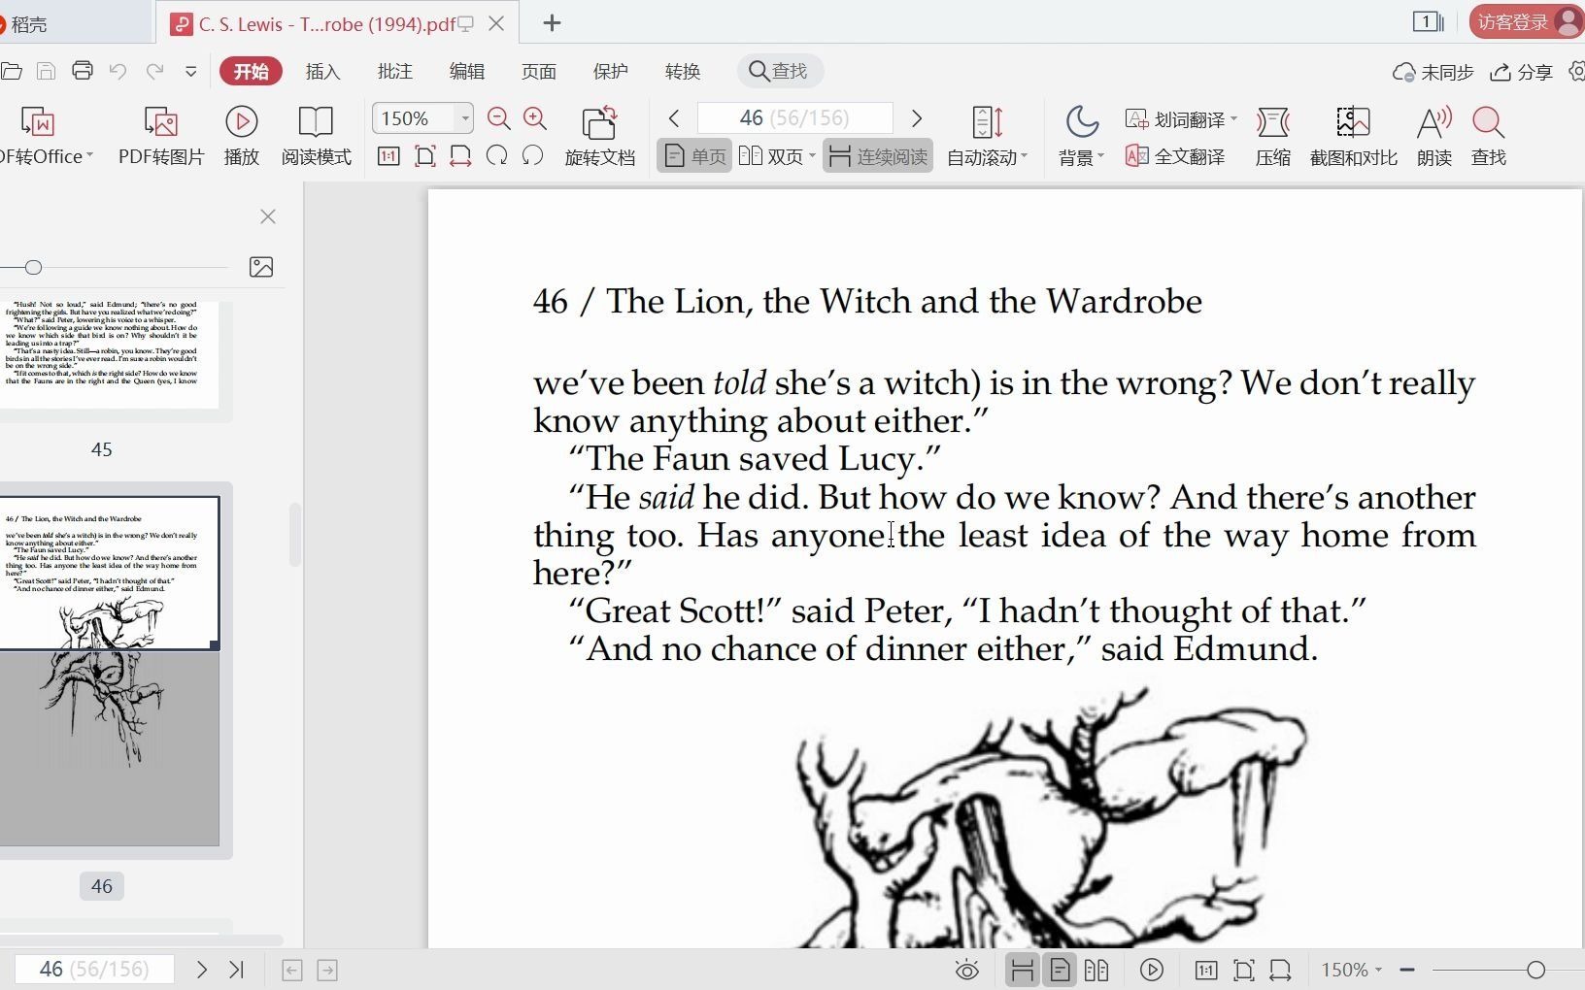The width and height of the screenshot is (1585, 990).
Task: Click the 转换 ribbon tab
Action: pos(683,71)
